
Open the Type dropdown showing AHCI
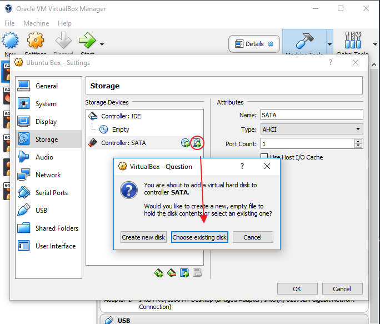(x=312, y=129)
